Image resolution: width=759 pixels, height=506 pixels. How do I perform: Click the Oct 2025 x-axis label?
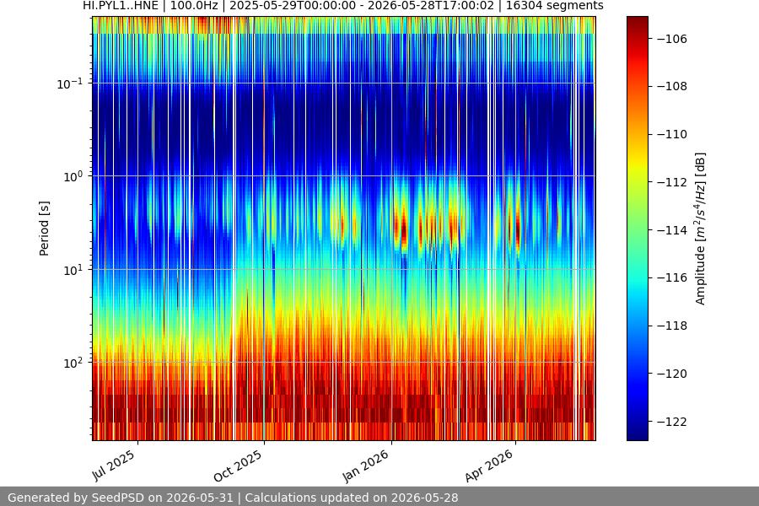click(x=238, y=466)
